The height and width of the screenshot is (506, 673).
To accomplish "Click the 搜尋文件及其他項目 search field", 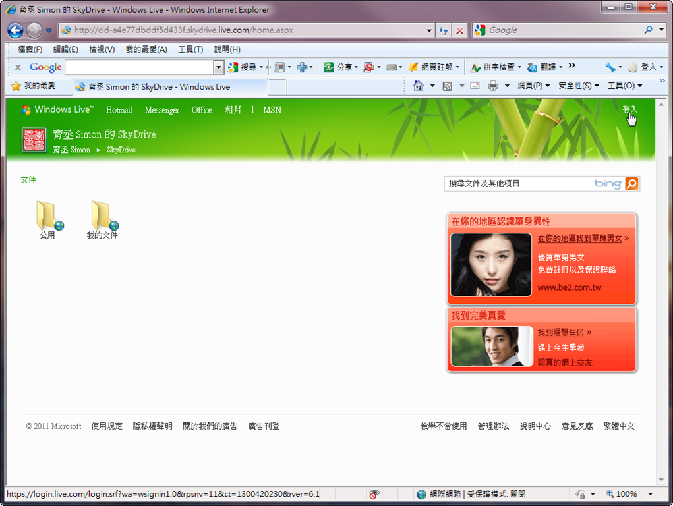I will click(x=519, y=184).
